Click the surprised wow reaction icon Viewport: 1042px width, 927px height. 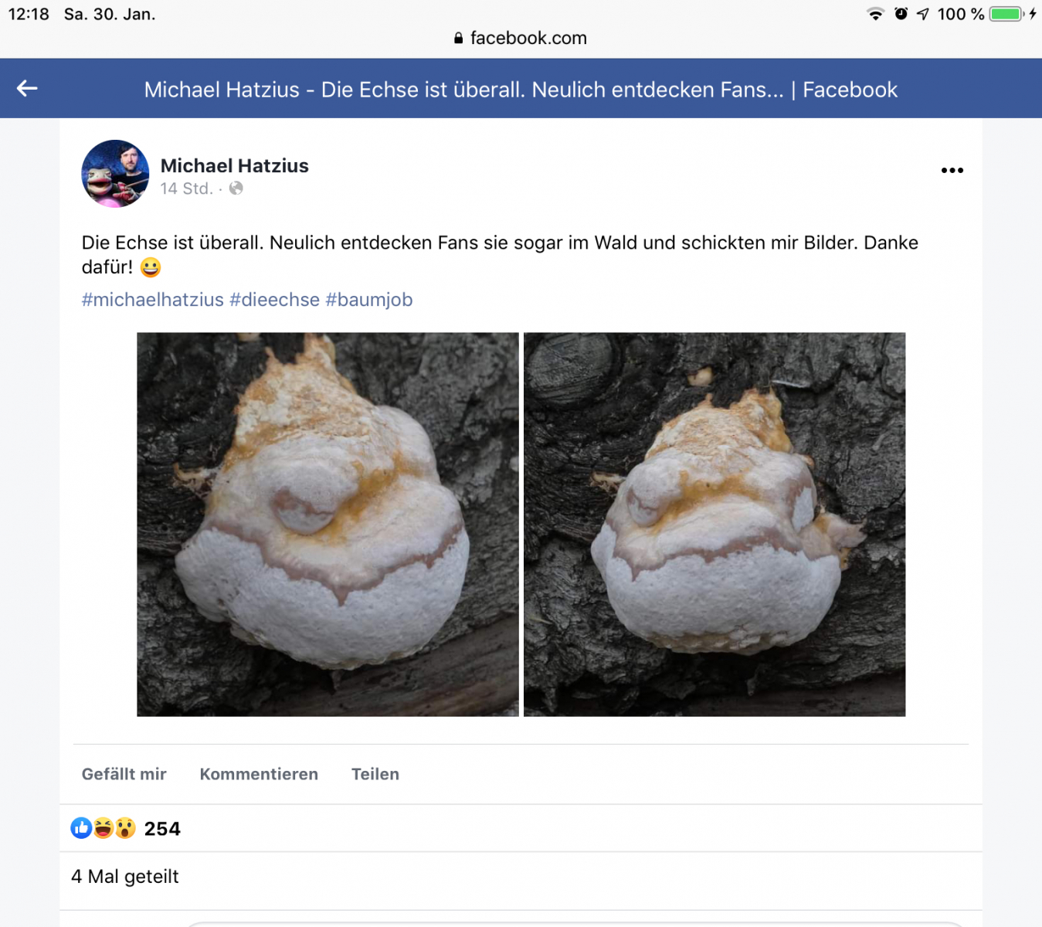tap(125, 828)
